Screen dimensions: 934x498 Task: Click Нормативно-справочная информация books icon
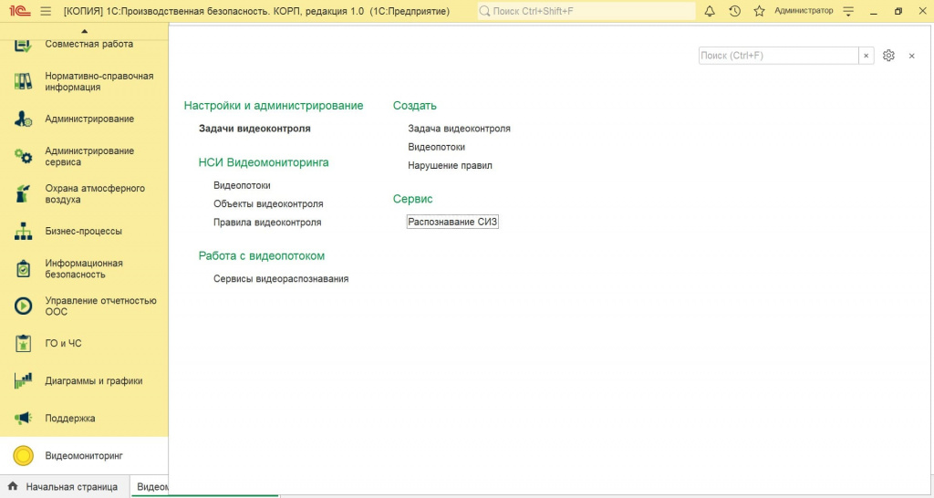tap(23, 81)
